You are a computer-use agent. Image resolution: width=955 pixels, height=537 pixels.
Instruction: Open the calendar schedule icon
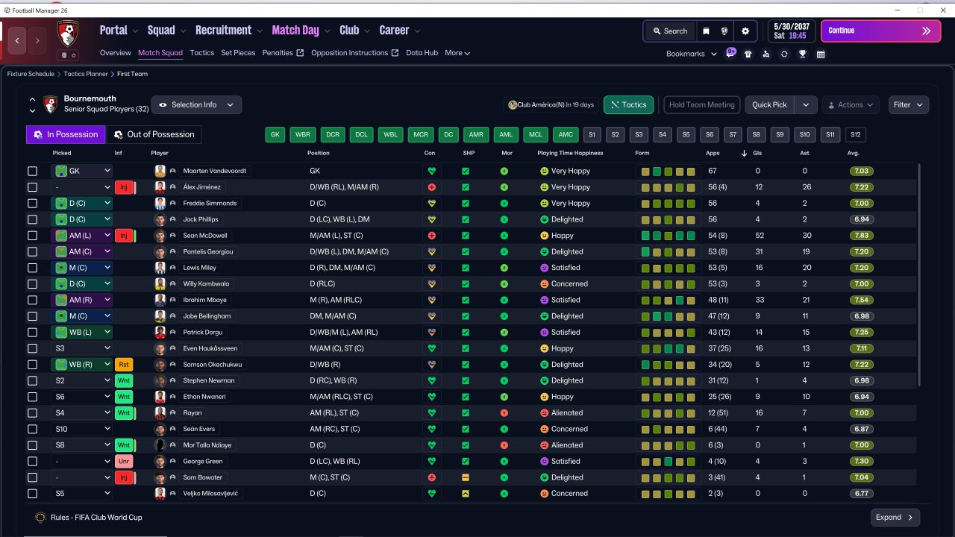tap(821, 54)
